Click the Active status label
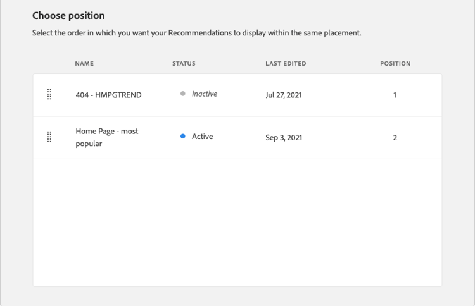This screenshot has height=306, width=475. (202, 137)
